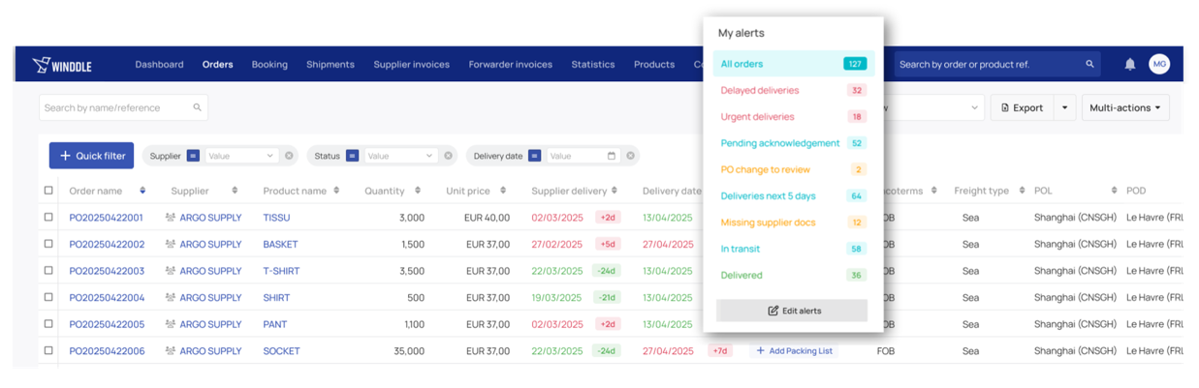Click the Supplier filter equals operator icon
The width and height of the screenshot is (1199, 388).
click(193, 156)
